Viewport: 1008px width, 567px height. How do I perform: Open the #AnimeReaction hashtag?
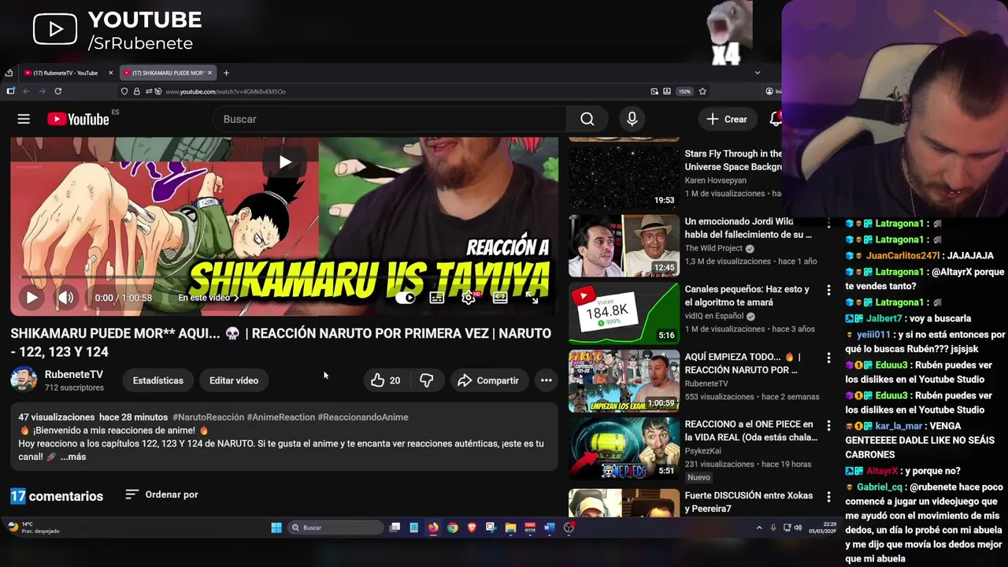pyautogui.click(x=280, y=417)
